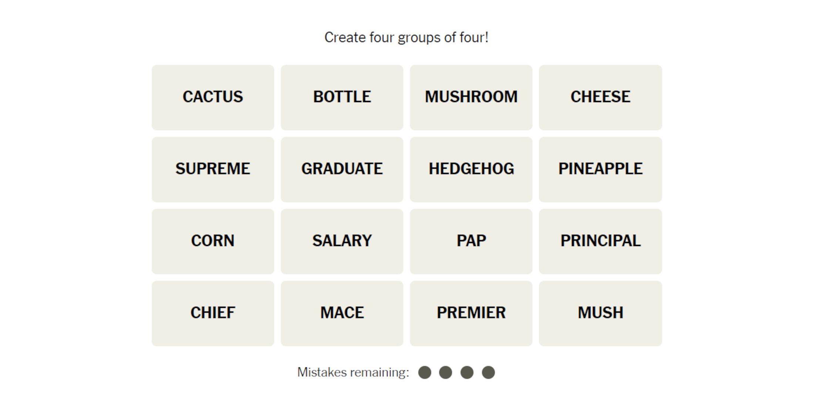Viewport: 814px width, 407px height.
Task: Click the last mistakes remaining dot
Action: click(x=488, y=372)
